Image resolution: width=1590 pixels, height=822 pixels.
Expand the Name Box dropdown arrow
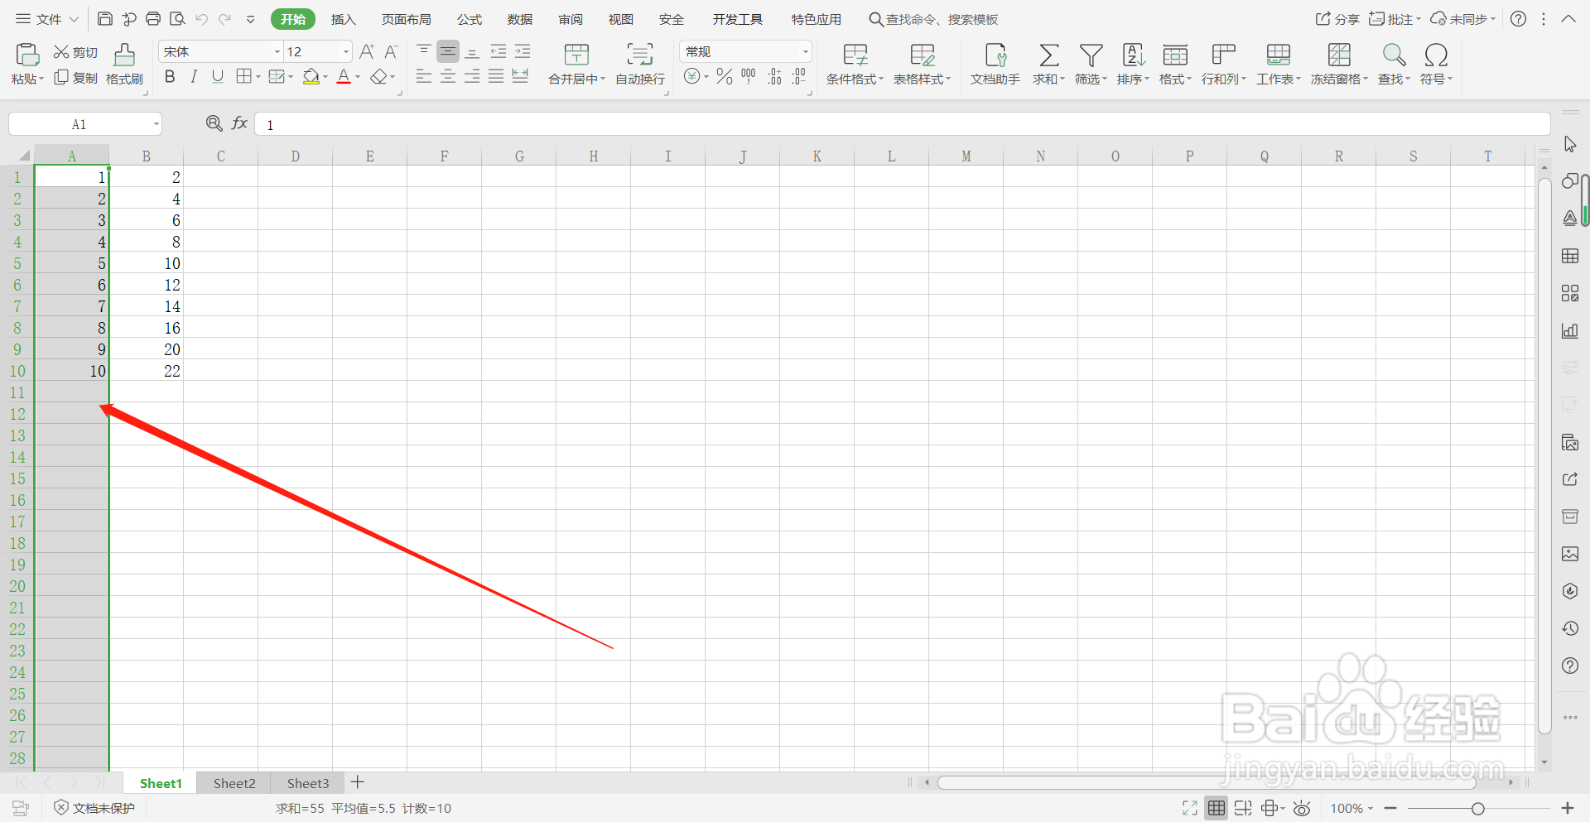click(x=156, y=124)
